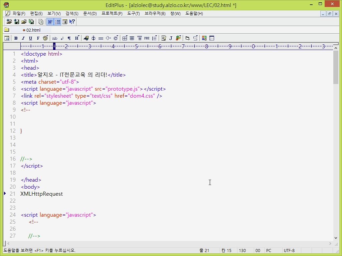
Task: Click the save to remote server icon
Action: (x=17, y=22)
